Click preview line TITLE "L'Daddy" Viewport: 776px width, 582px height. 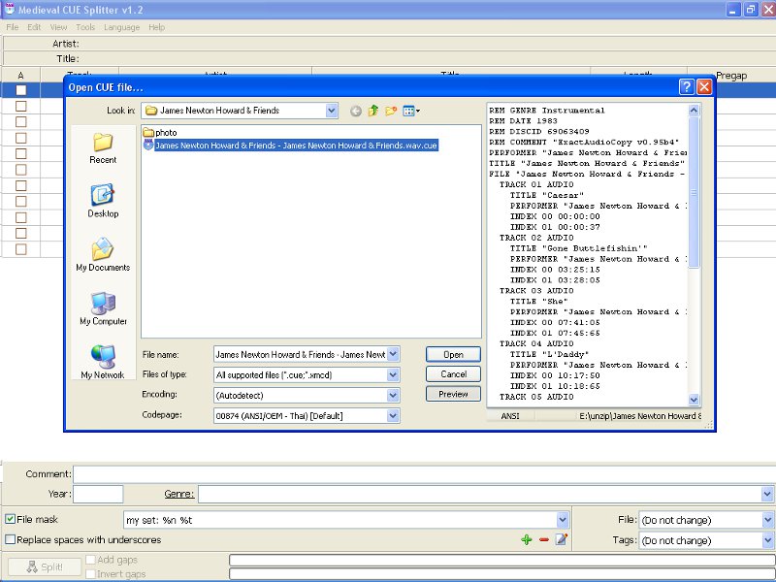coord(549,354)
